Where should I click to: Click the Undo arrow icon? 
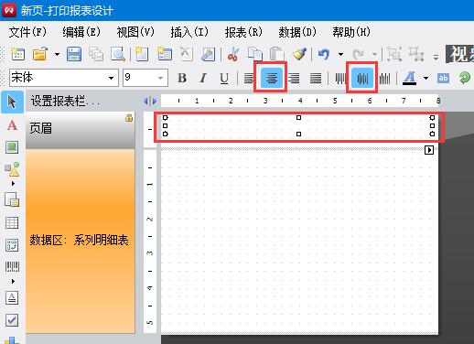tap(324, 54)
